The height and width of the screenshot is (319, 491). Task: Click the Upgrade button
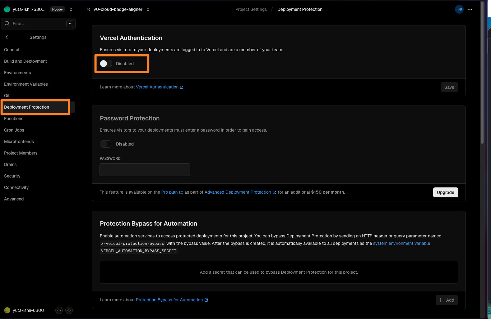point(445,192)
